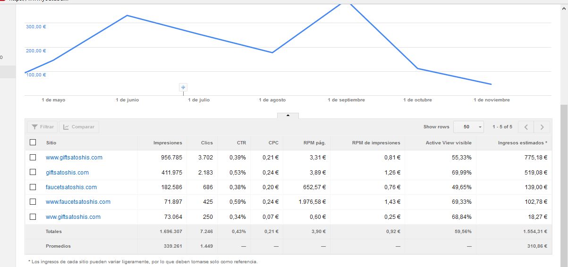Click the 3.702 clicks cell
The width and height of the screenshot is (568, 267).
[205, 158]
